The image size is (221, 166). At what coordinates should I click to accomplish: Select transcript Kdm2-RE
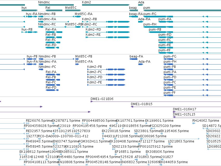[x=93, y=35]
